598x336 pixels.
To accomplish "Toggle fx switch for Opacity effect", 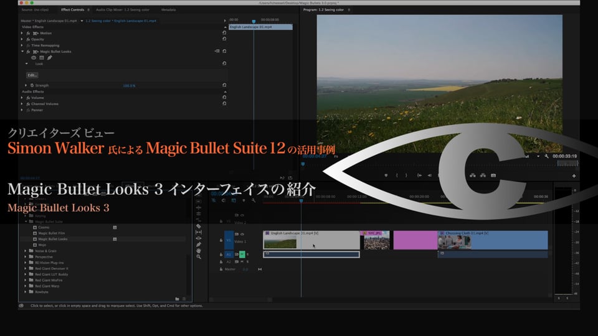I will [28, 39].
